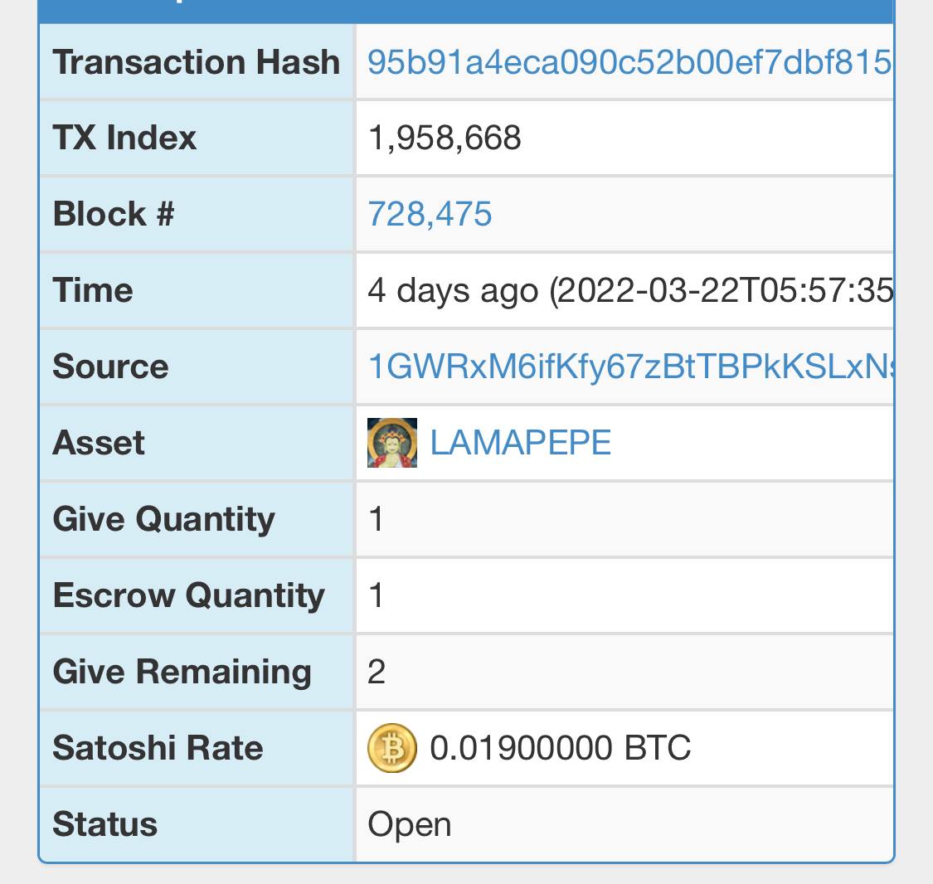Click the Block # row label

pyautogui.click(x=114, y=214)
